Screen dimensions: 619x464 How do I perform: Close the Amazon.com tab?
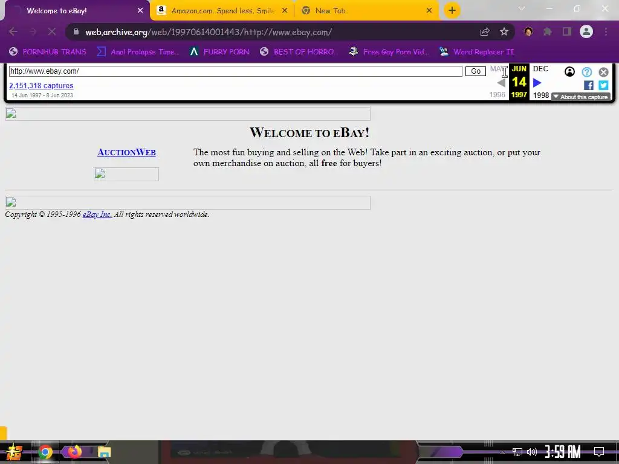point(285,11)
